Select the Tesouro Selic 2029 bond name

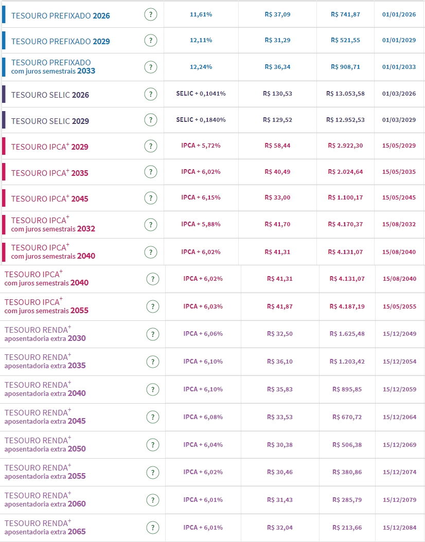click(x=50, y=121)
